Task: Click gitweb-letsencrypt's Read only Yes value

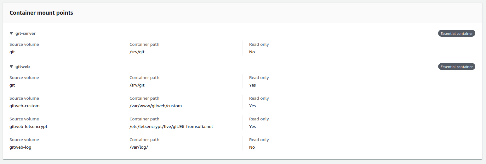Action: [253, 126]
